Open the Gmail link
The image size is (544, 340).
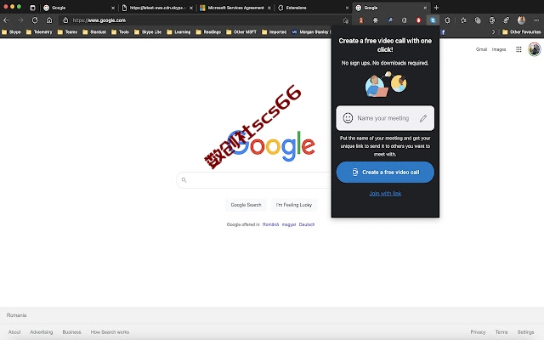(x=481, y=49)
